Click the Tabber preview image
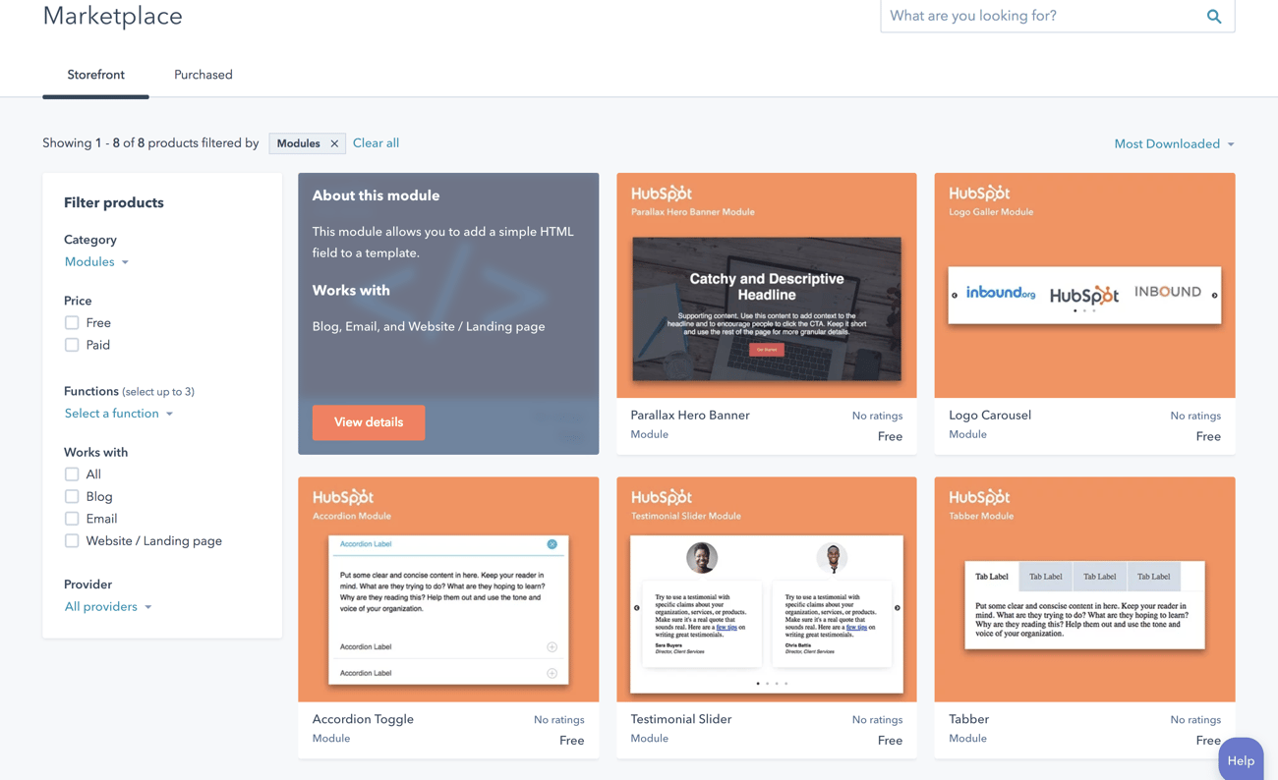The width and height of the screenshot is (1278, 780). pyautogui.click(x=1084, y=605)
